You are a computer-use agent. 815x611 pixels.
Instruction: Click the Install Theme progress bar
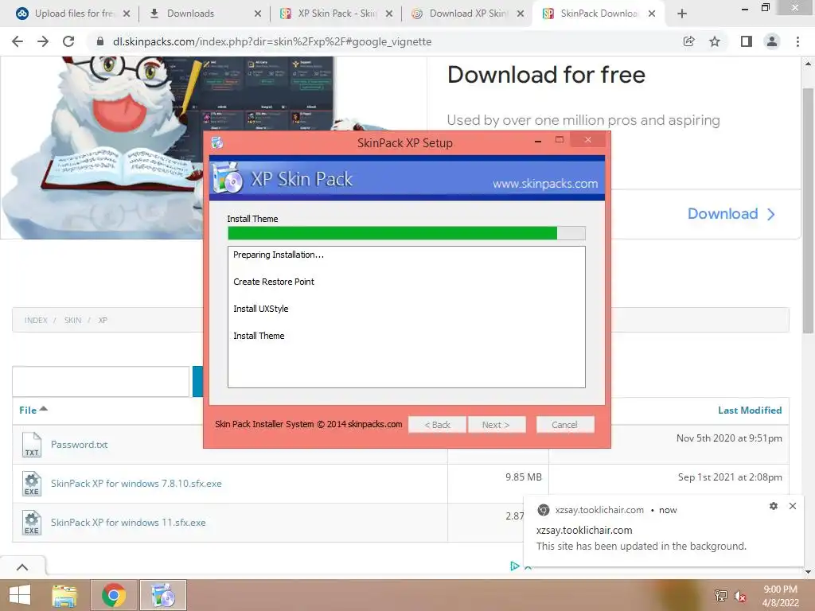pos(407,233)
